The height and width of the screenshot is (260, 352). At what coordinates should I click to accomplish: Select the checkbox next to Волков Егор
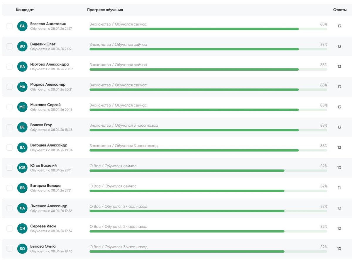point(10,127)
